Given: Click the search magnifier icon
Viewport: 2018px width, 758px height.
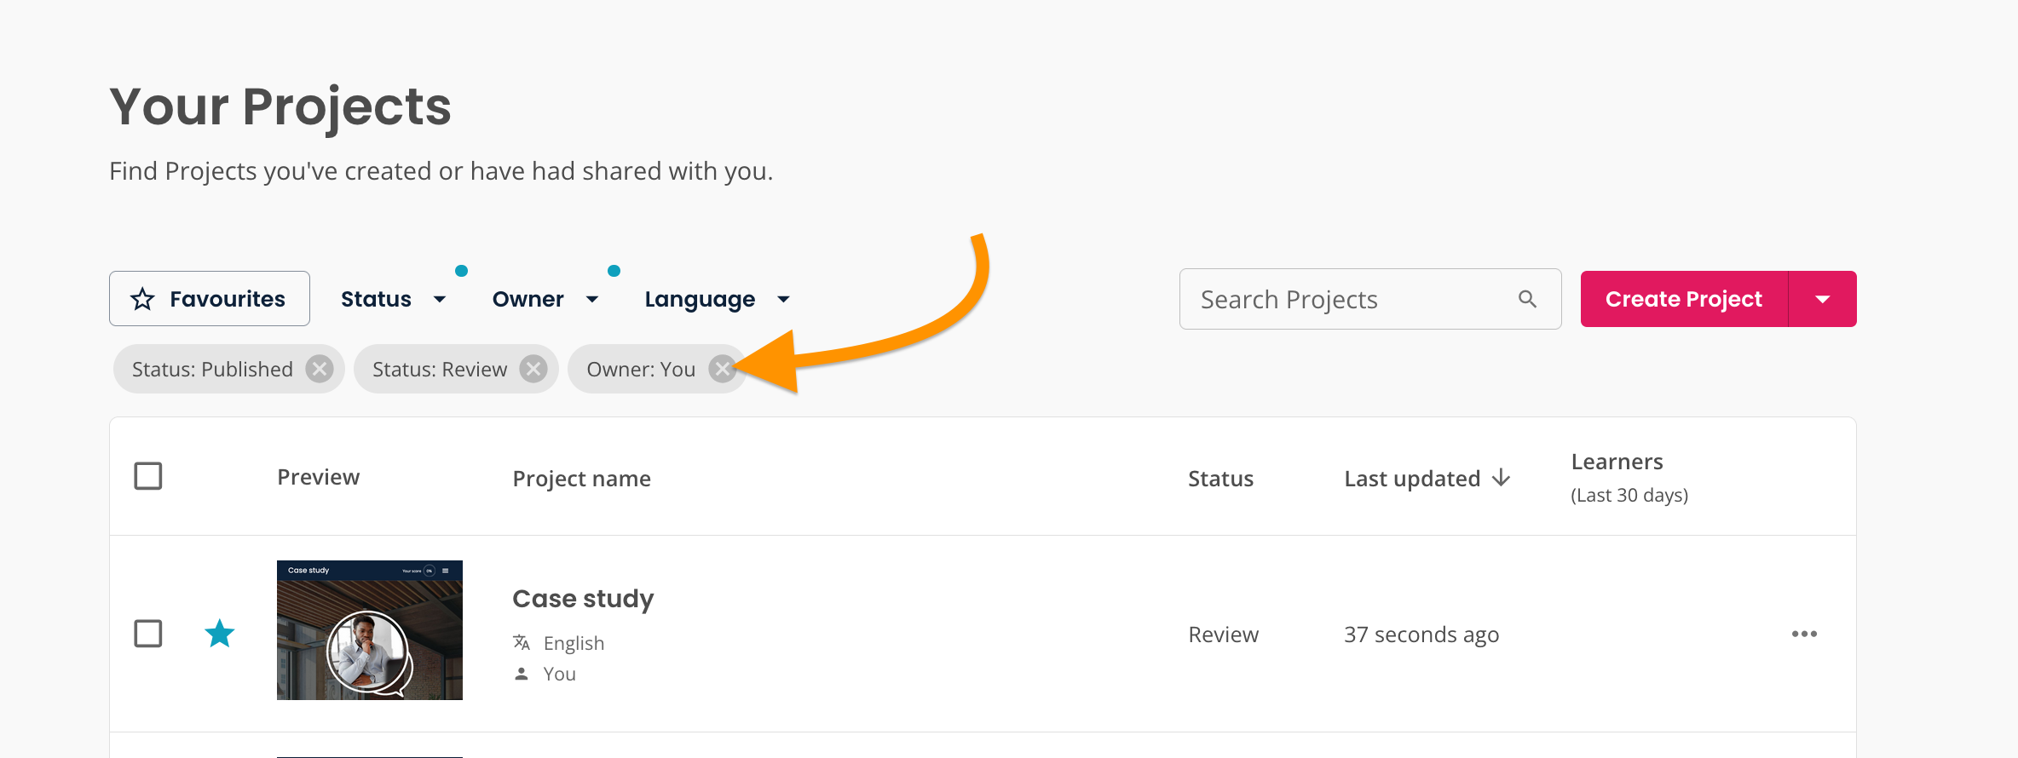Looking at the screenshot, I should [x=1527, y=299].
